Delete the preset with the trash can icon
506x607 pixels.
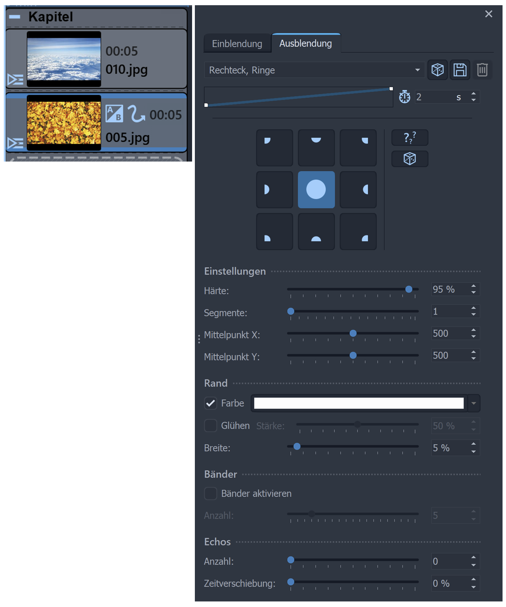482,70
